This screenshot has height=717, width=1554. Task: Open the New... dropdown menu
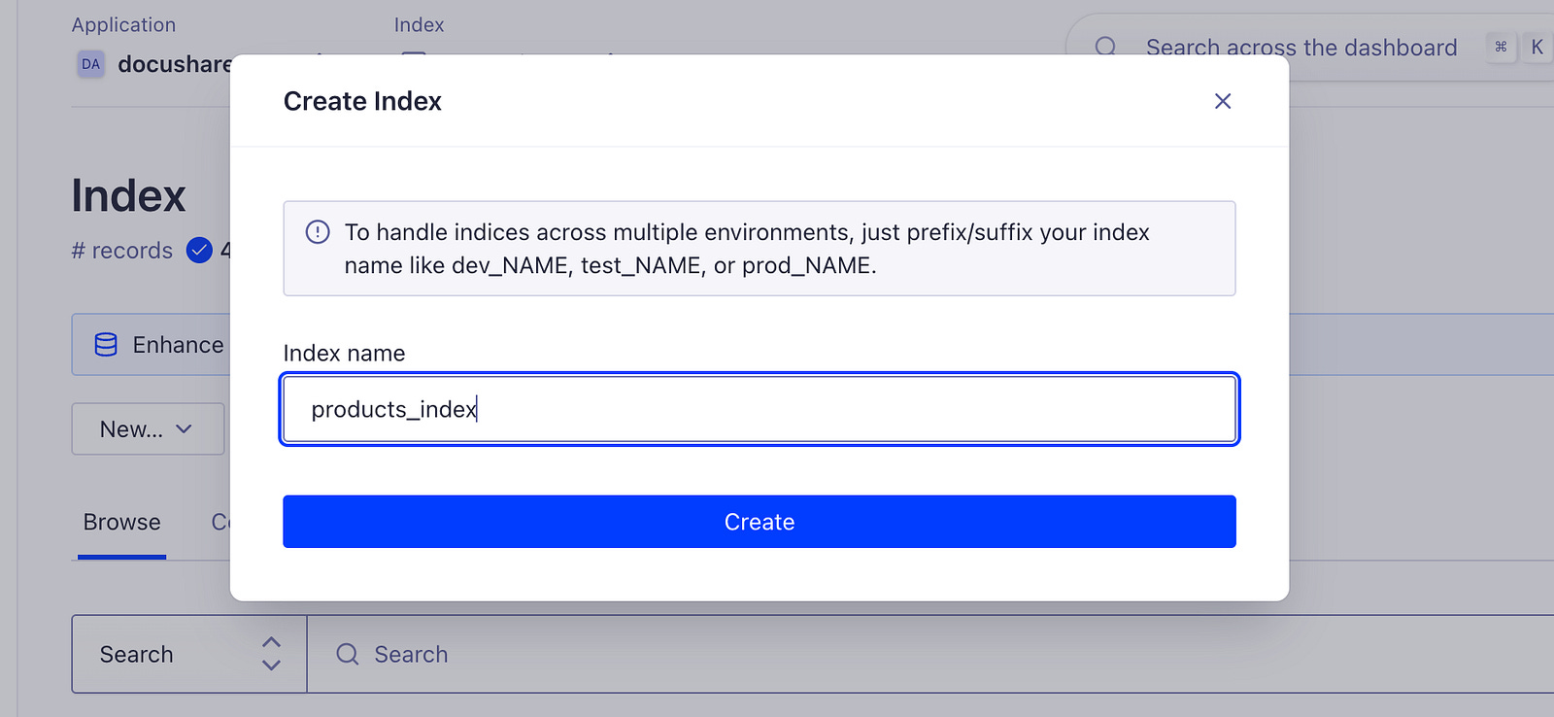(148, 429)
